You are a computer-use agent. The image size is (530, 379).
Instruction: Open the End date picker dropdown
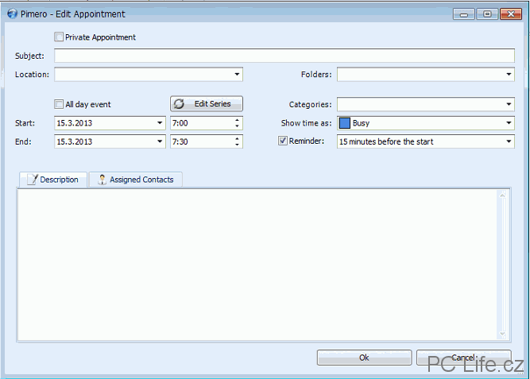point(160,141)
